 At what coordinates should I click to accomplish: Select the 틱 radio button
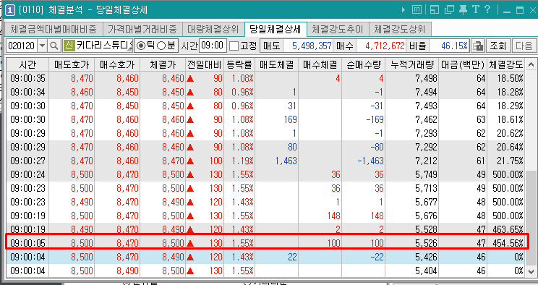pos(141,46)
